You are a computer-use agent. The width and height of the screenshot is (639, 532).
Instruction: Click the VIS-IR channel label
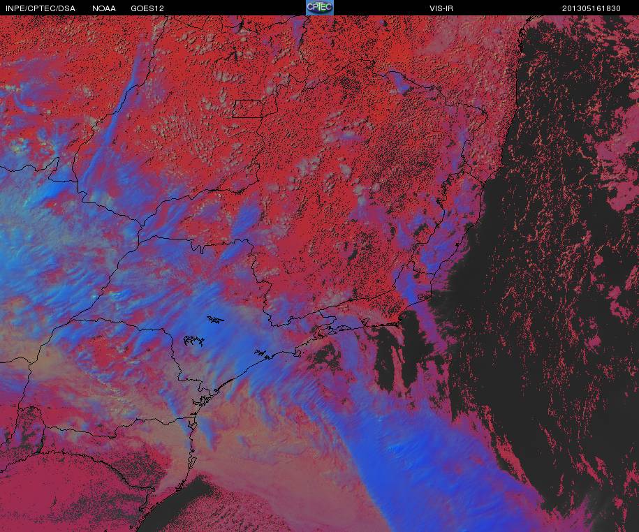click(x=441, y=8)
